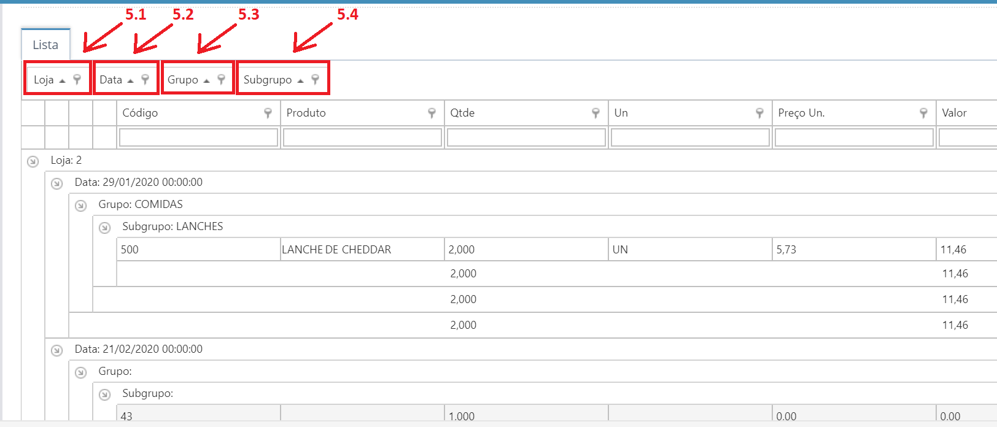Select the 5,73 unit price cell
Screen dimensions: 997x427
click(854, 250)
